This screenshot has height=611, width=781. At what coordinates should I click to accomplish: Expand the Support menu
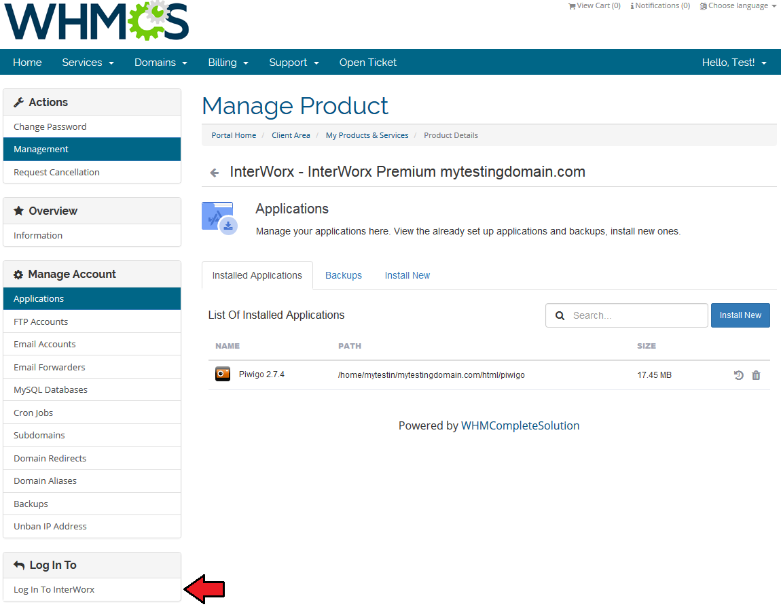click(294, 63)
